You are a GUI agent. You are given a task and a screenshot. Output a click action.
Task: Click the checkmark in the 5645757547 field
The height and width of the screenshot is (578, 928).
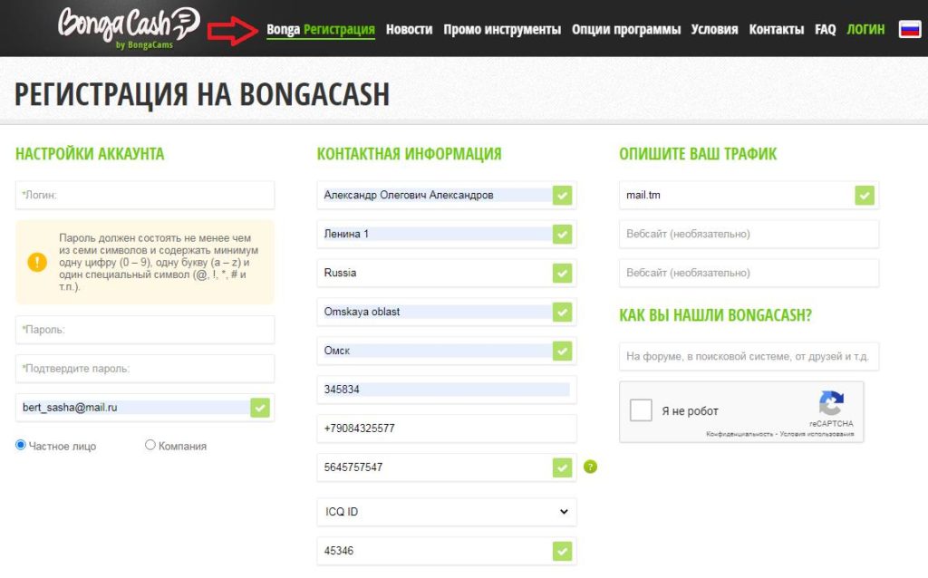pos(562,467)
